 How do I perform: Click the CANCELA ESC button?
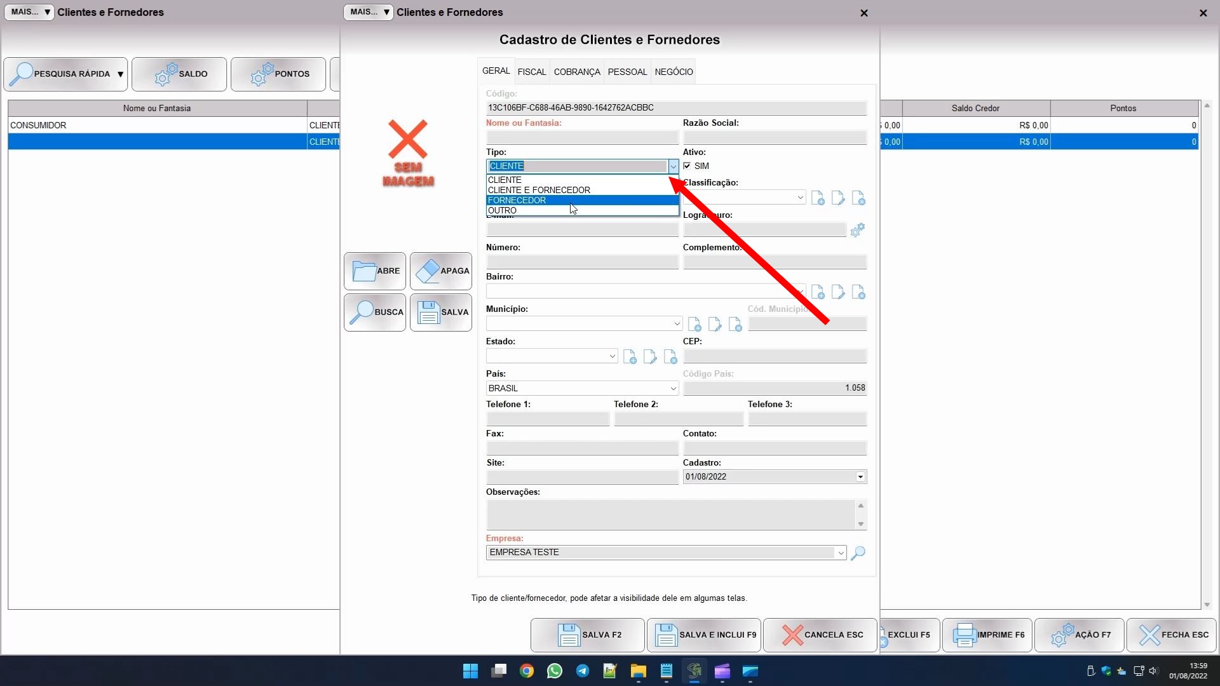pyautogui.click(x=820, y=635)
